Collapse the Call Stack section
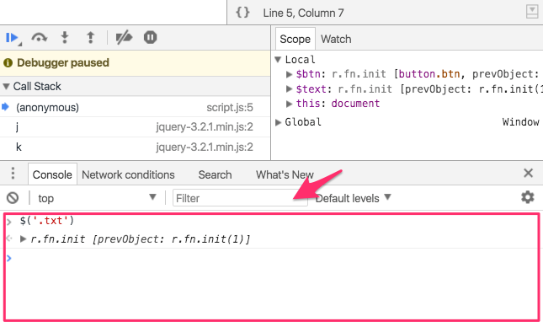The height and width of the screenshot is (327, 543). tap(6, 86)
